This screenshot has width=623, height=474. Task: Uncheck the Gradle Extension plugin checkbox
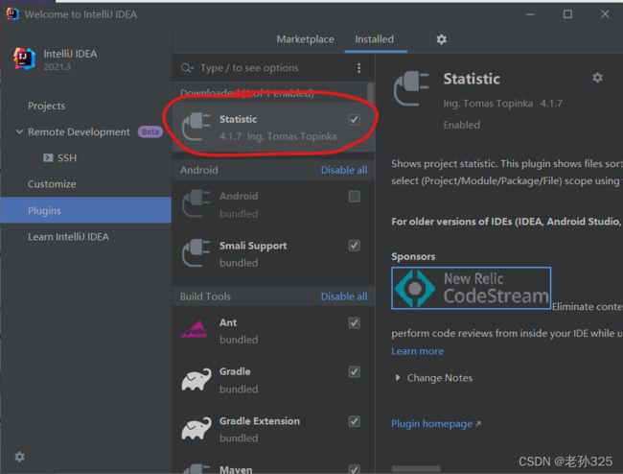[354, 421]
